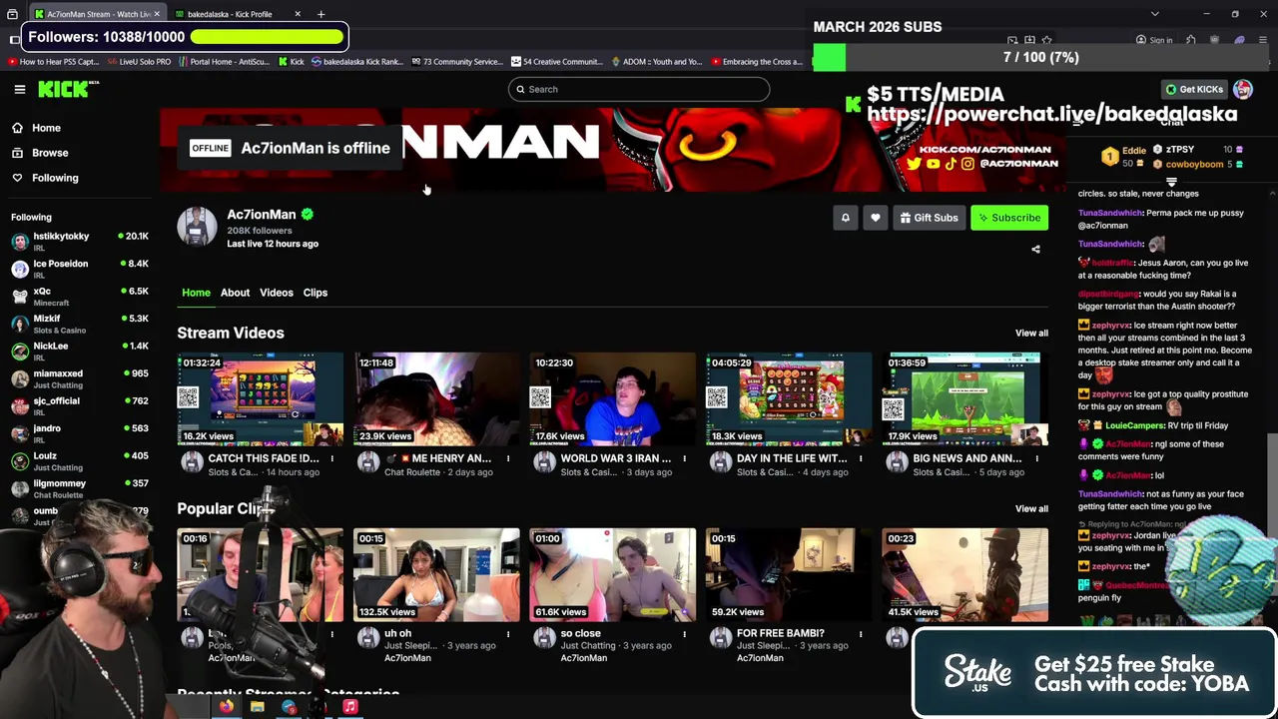Open Firefox from the taskbar
1278x719 pixels.
pyautogui.click(x=227, y=707)
